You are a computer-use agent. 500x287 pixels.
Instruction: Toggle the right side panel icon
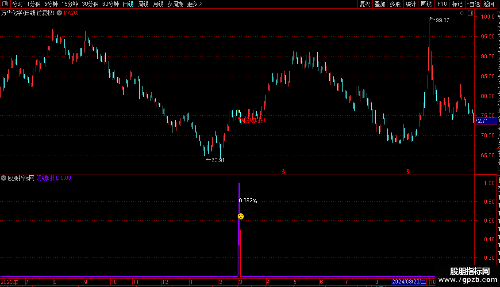click(470, 13)
